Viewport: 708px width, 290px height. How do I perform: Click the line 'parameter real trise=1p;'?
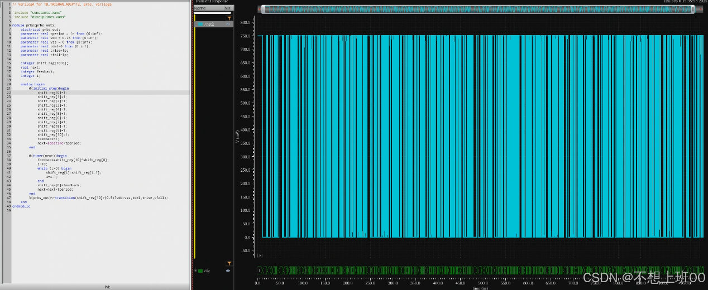pyautogui.click(x=44, y=51)
